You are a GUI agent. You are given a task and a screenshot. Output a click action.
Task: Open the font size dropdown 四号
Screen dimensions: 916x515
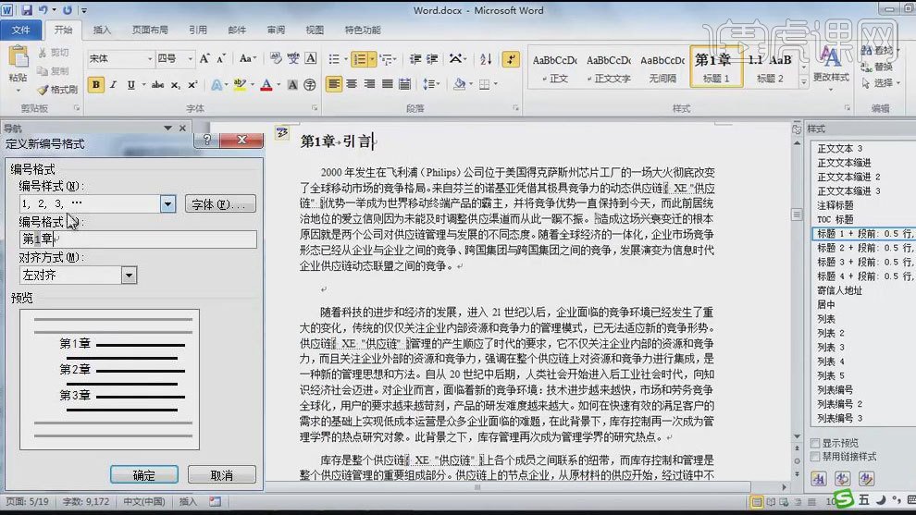click(190, 59)
